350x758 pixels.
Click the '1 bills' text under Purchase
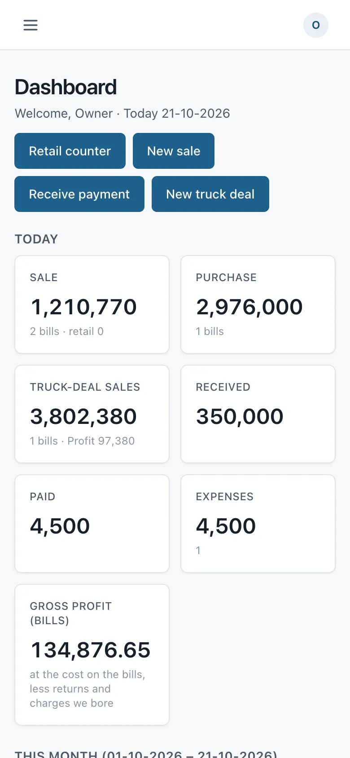coord(210,331)
